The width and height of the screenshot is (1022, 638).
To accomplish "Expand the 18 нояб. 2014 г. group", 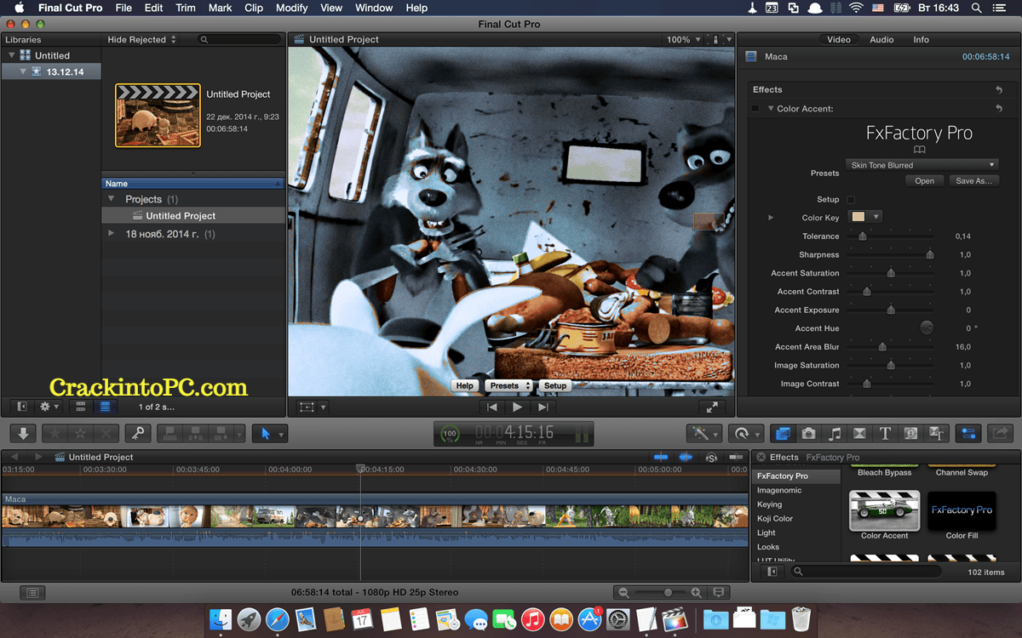I will [111, 233].
